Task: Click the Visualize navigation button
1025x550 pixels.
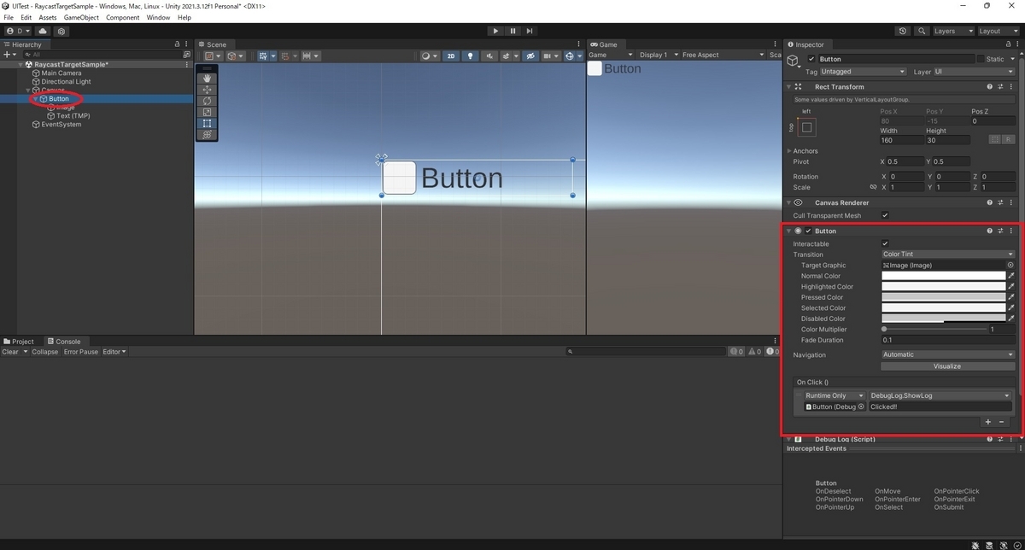Action: coord(947,366)
